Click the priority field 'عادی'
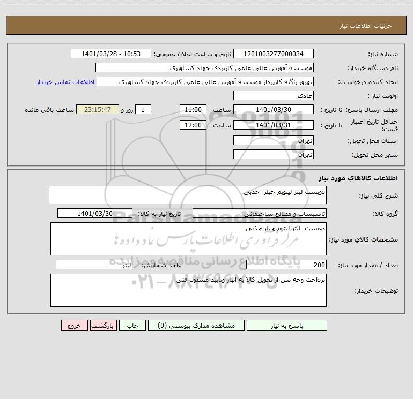413x399 pixels. 274,95
